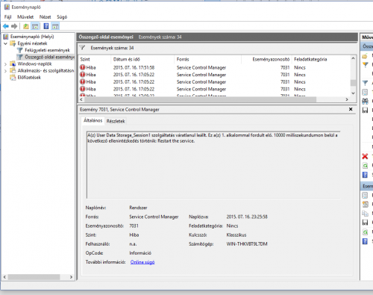The image size is (373, 295).
Task: Toggle the console tree toolbar icon
Action: point(35,26)
